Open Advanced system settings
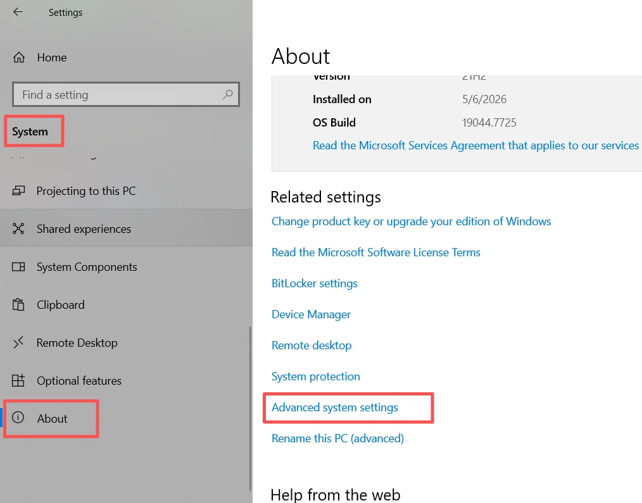The image size is (642, 503). coord(334,407)
